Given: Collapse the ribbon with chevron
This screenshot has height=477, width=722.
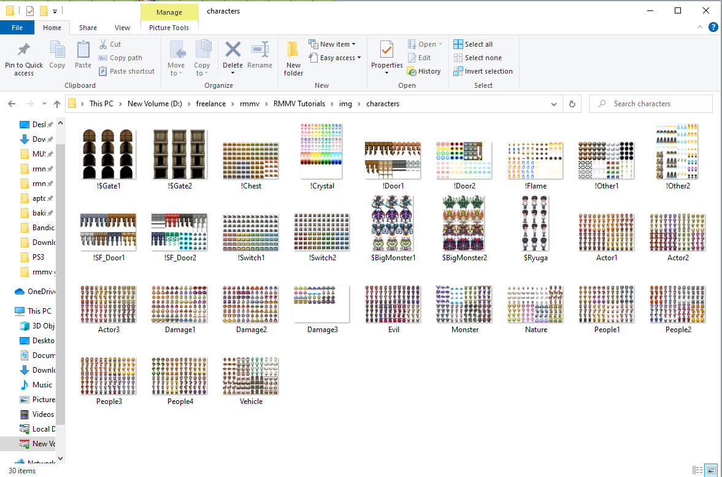Looking at the screenshot, I should [700, 27].
